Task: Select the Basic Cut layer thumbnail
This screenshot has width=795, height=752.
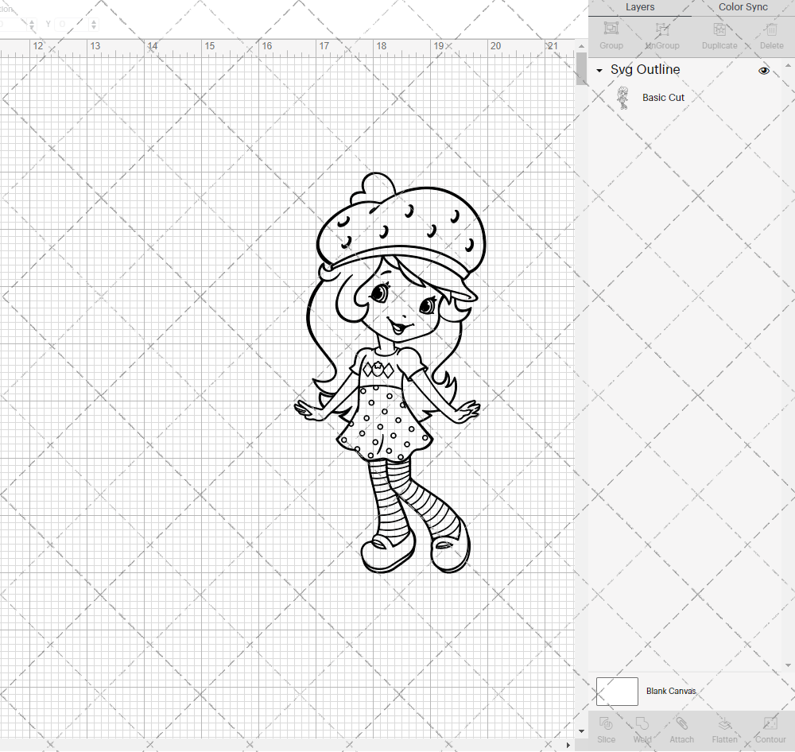Action: [622, 97]
